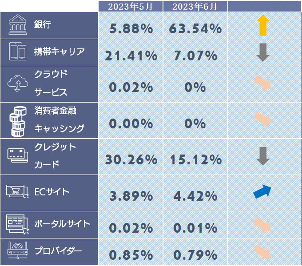Click the 銀行 row label

[x=43, y=25]
